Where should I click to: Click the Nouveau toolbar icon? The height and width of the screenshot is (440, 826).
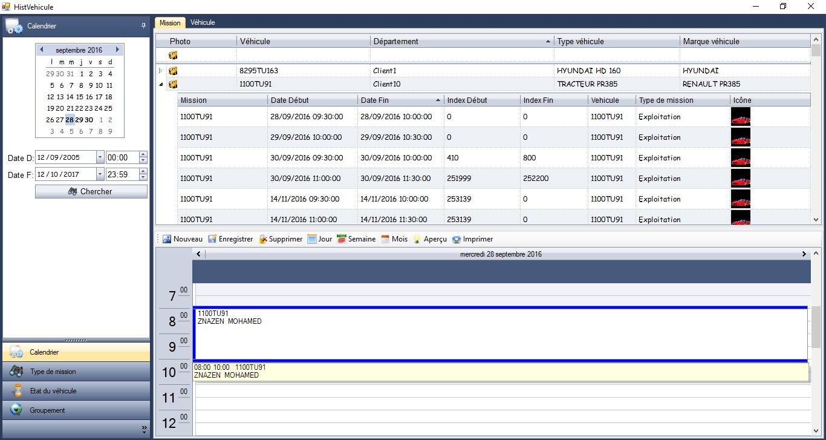[167, 239]
